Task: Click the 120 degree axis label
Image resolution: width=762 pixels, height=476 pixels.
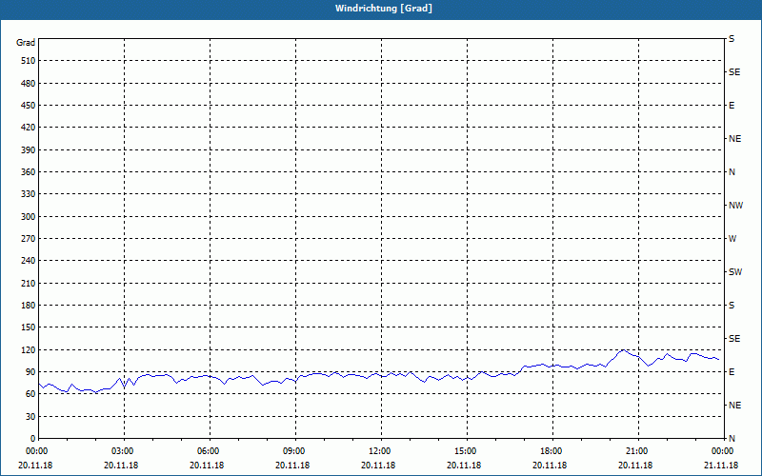Action: coord(29,349)
